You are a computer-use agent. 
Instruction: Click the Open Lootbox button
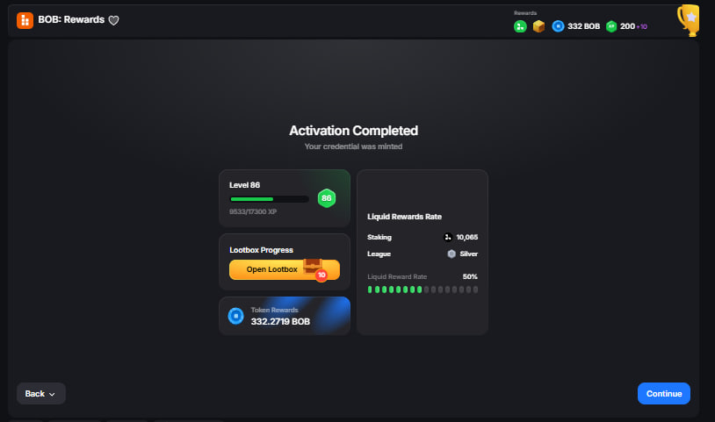[x=285, y=269]
